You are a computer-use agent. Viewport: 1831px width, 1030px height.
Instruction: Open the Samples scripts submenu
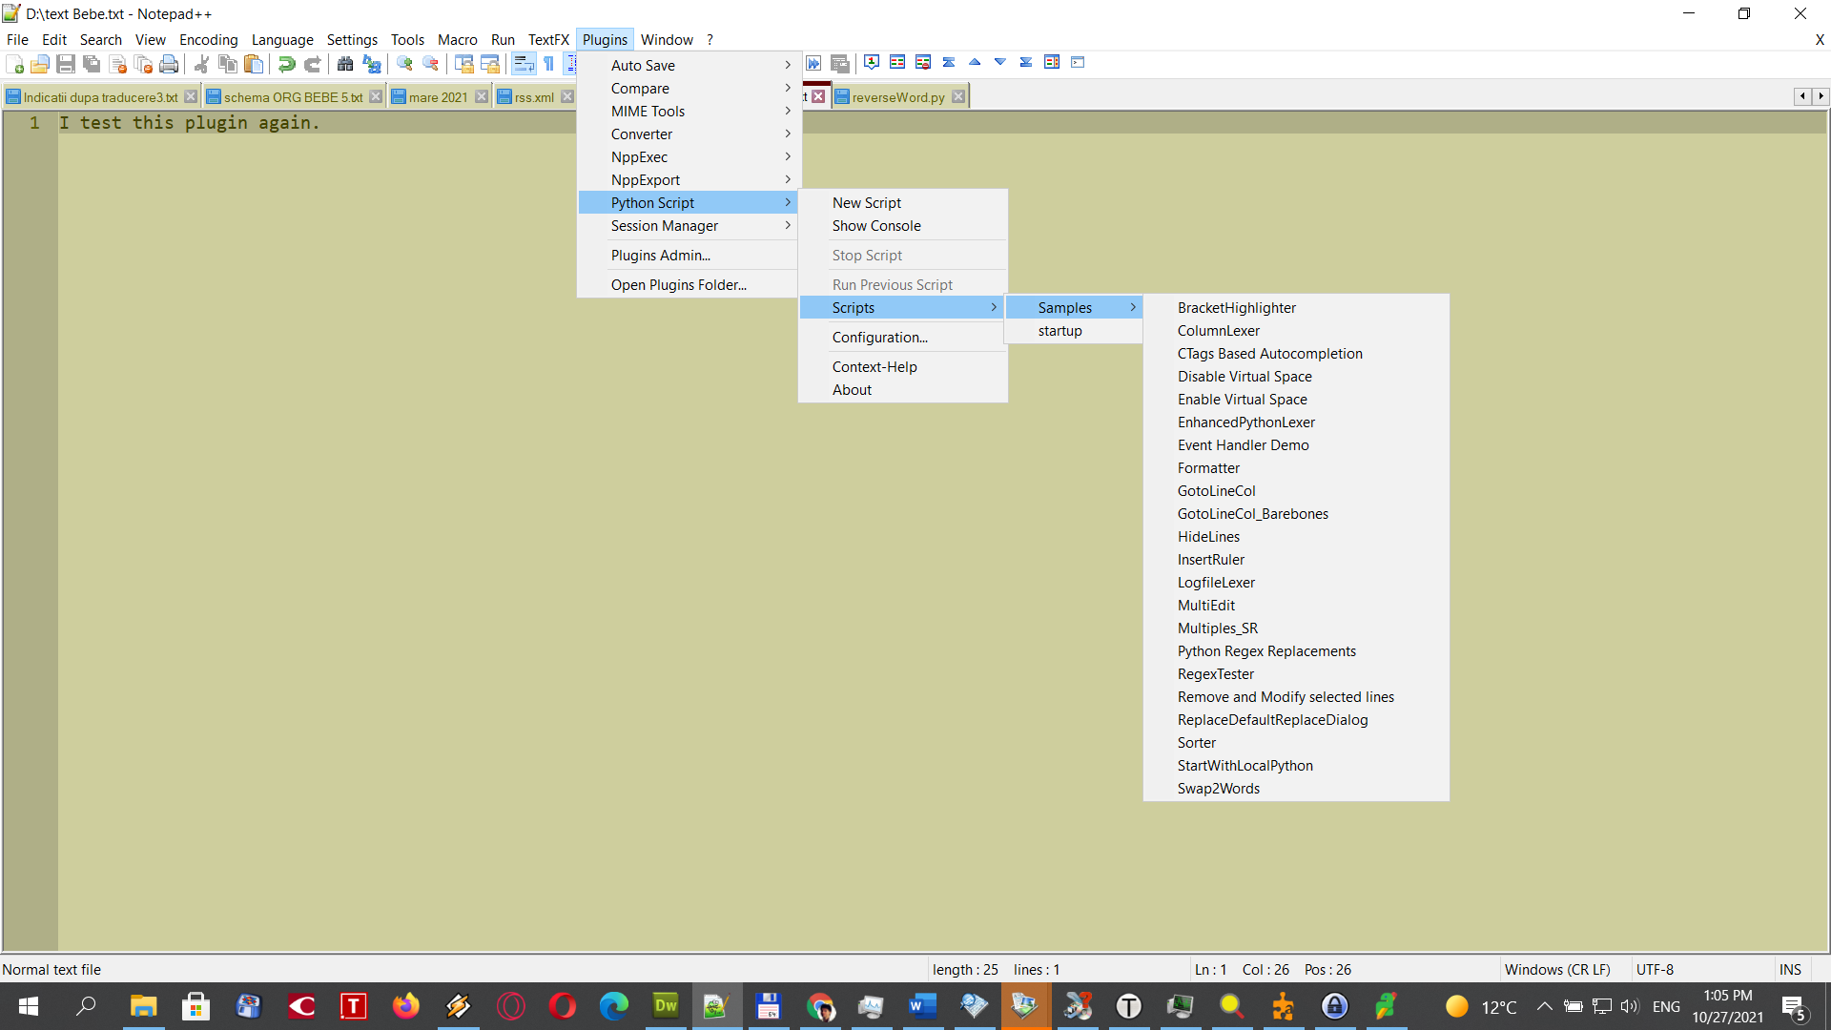pyautogui.click(x=1074, y=307)
